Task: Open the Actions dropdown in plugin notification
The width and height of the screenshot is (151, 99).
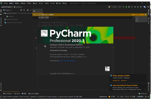Action: click(124, 81)
